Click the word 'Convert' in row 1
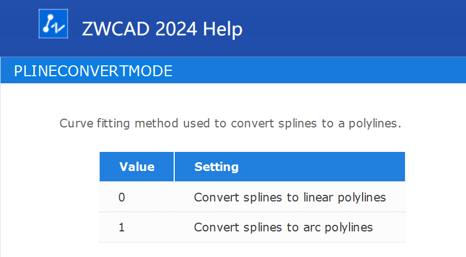 216,228
